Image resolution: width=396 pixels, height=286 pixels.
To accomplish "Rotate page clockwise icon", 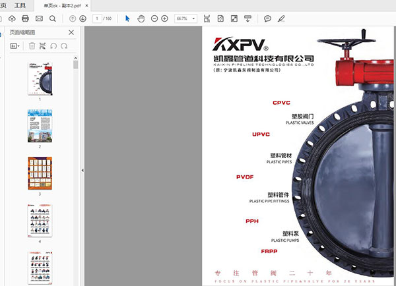I will [64, 46].
